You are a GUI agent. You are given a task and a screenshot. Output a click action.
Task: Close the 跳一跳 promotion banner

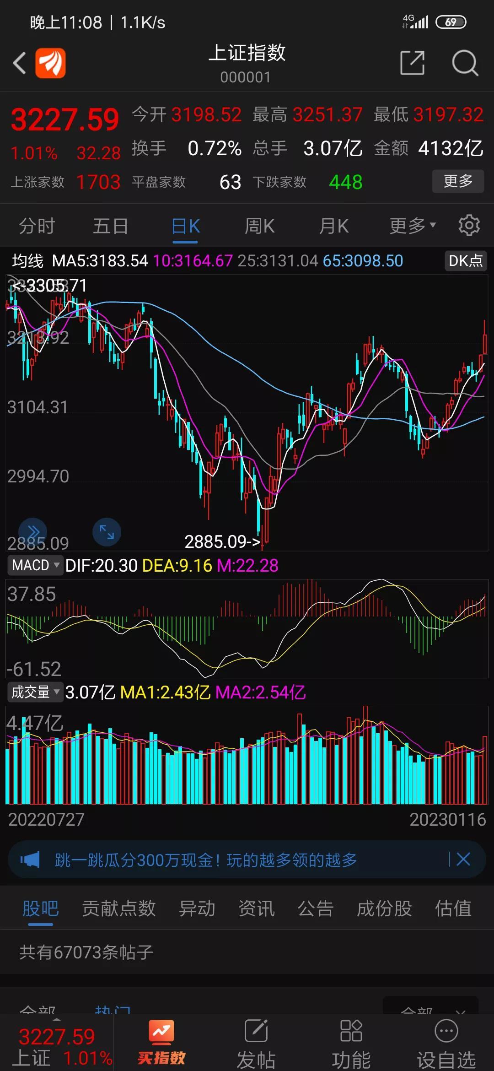click(x=463, y=860)
